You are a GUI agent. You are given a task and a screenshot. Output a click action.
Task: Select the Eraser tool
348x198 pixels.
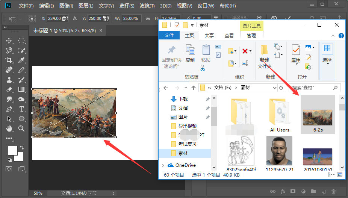[x=9, y=89]
